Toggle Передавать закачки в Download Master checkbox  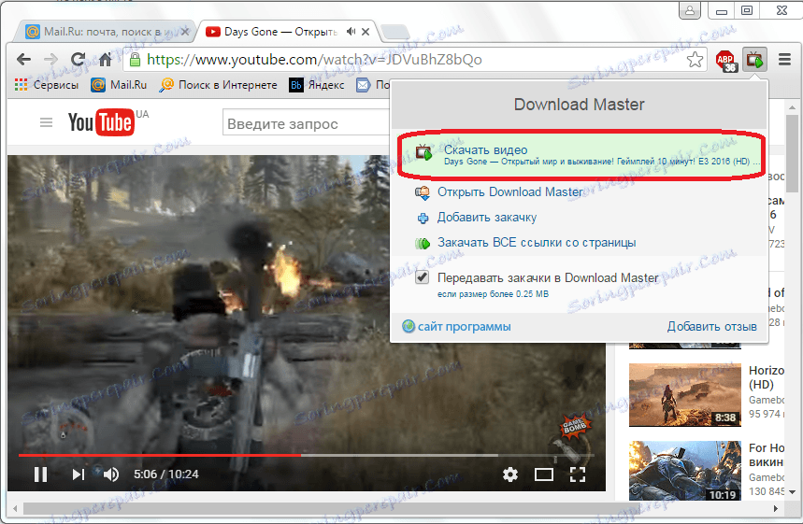pos(422,277)
